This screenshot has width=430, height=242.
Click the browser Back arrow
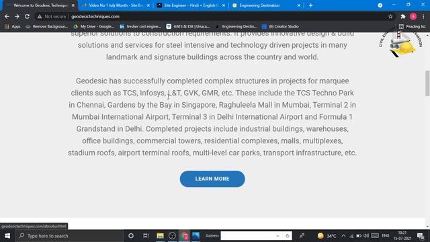click(7, 16)
